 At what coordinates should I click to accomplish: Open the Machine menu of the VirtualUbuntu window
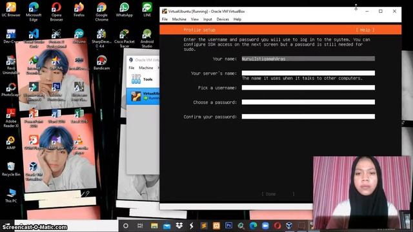click(179, 19)
